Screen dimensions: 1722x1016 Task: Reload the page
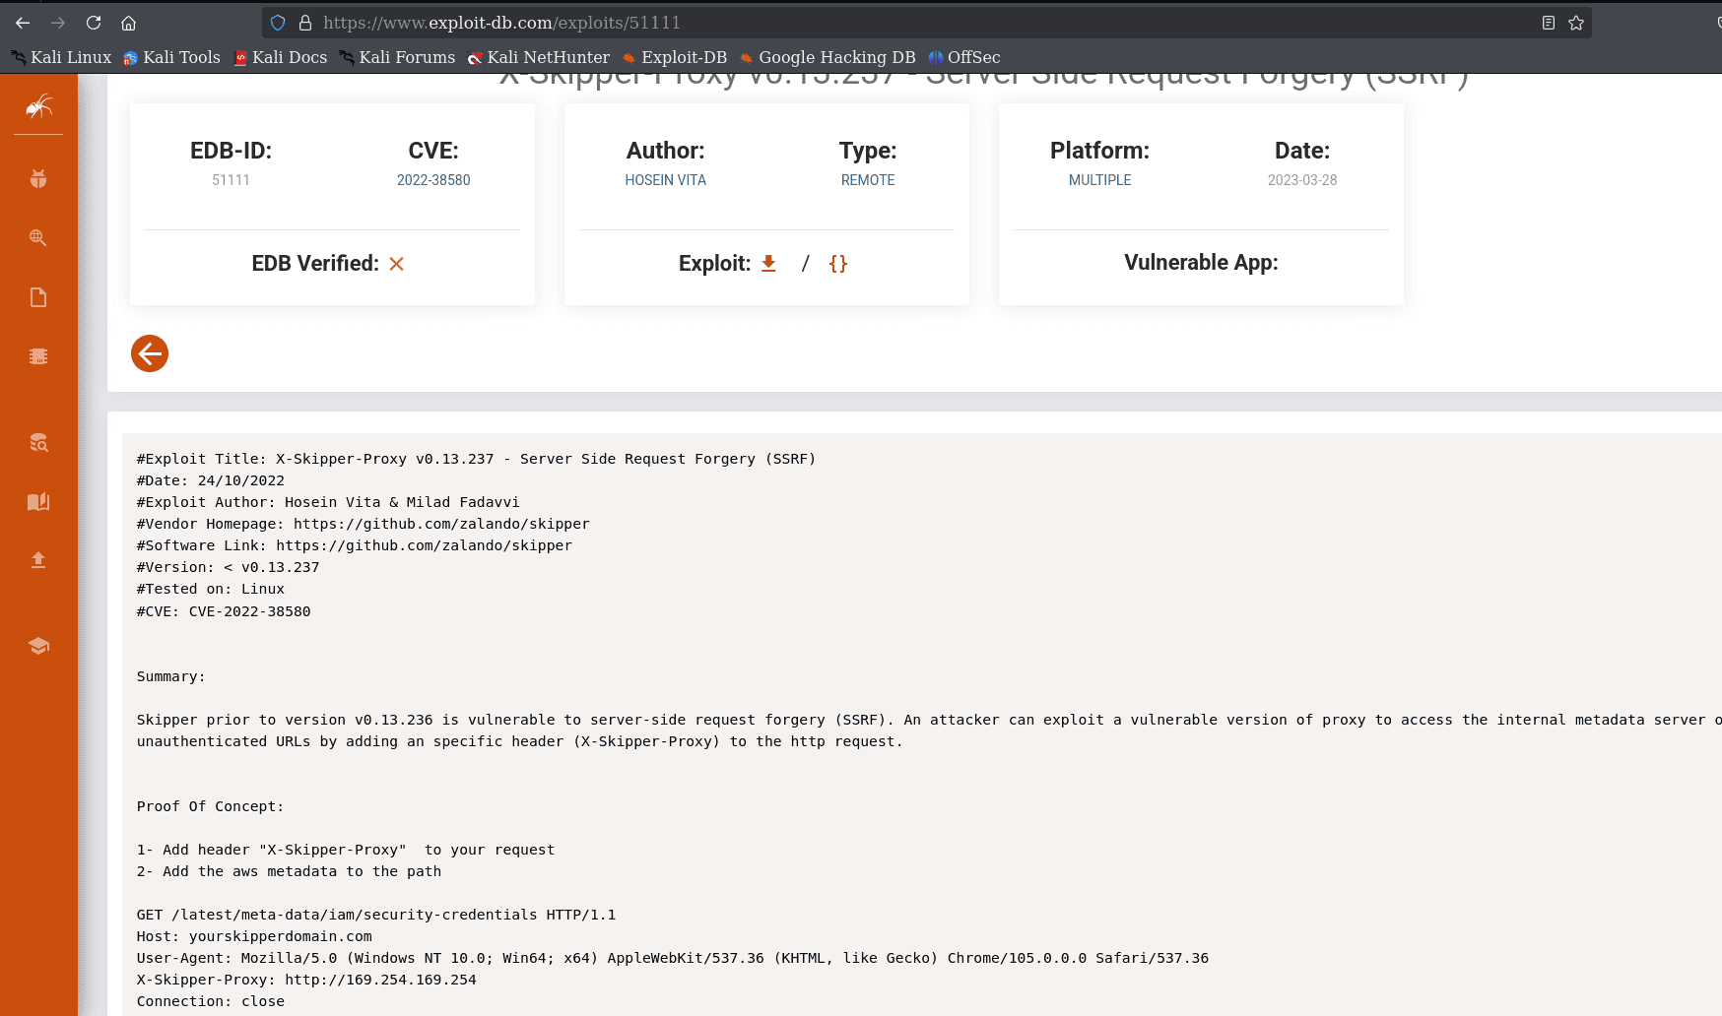pos(94,23)
